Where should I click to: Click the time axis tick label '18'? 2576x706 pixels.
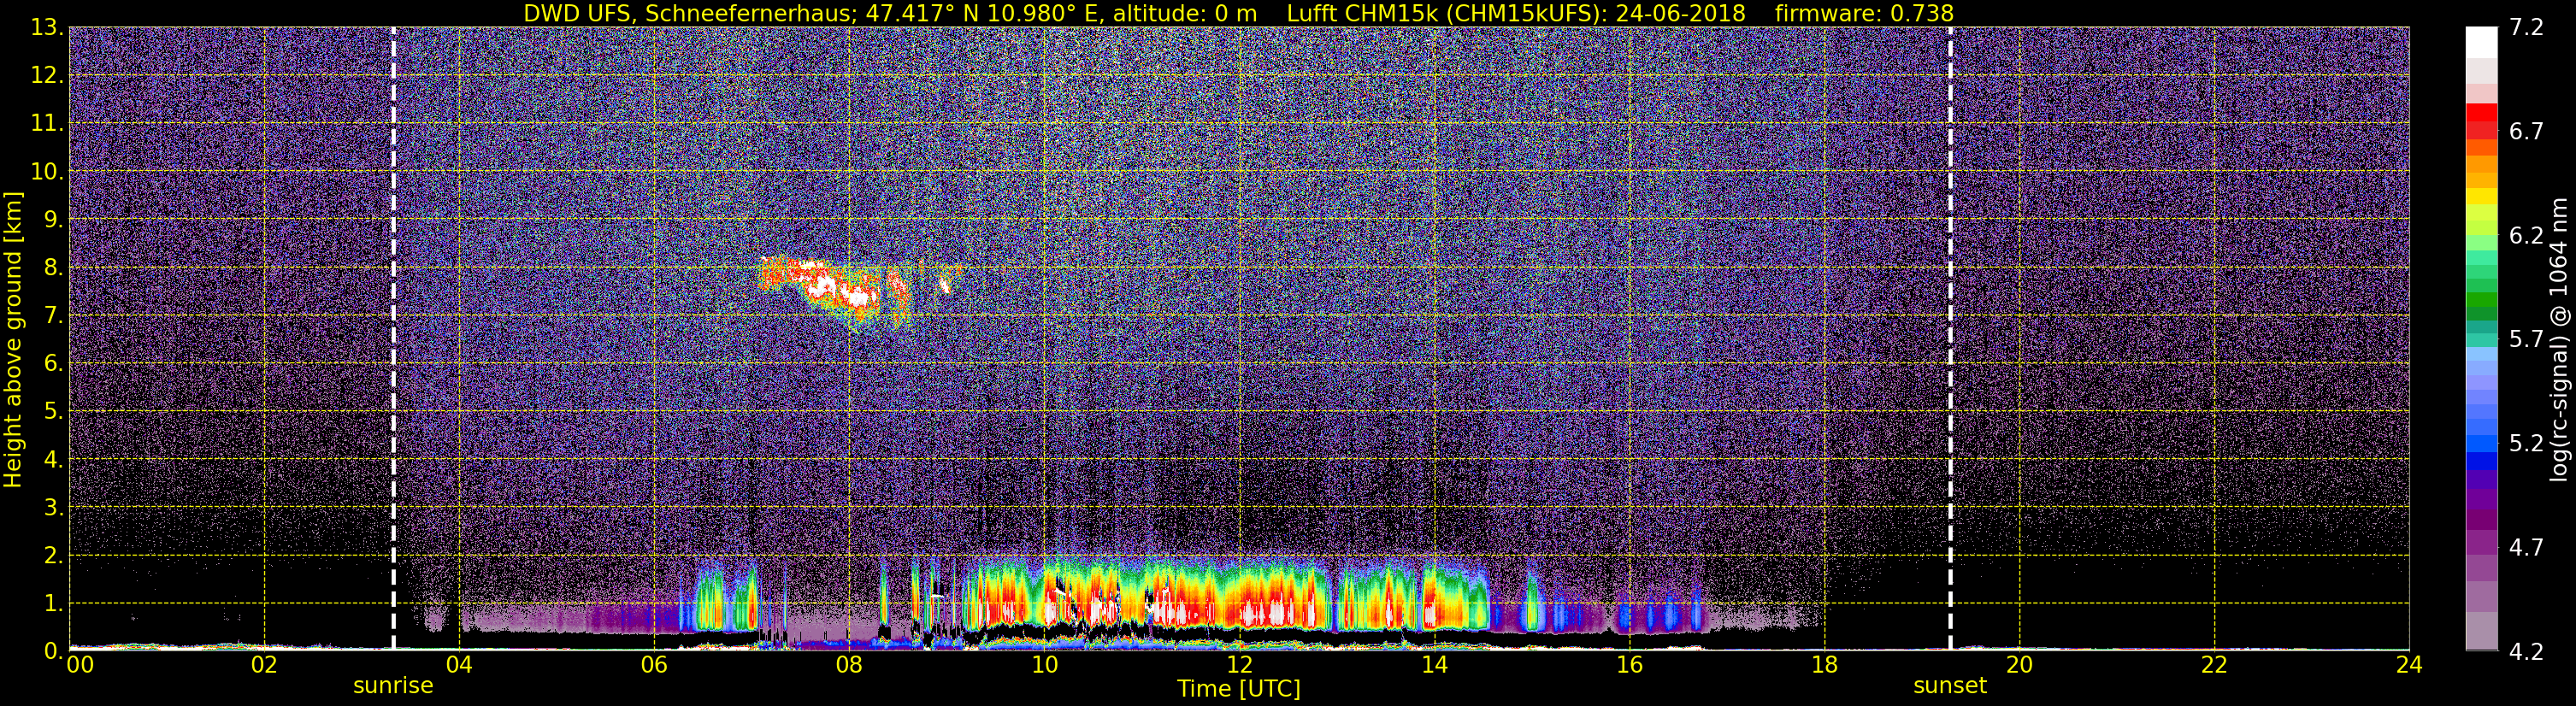(1824, 665)
